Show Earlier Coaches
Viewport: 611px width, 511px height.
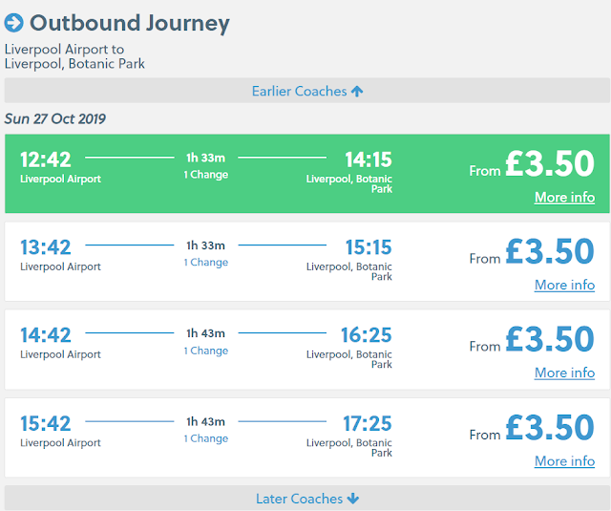[x=300, y=92]
